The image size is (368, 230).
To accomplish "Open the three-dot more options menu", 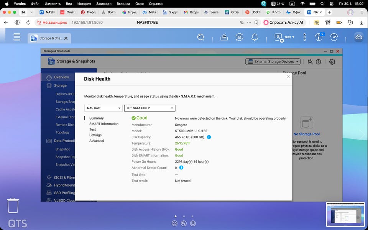I will (x=304, y=37).
